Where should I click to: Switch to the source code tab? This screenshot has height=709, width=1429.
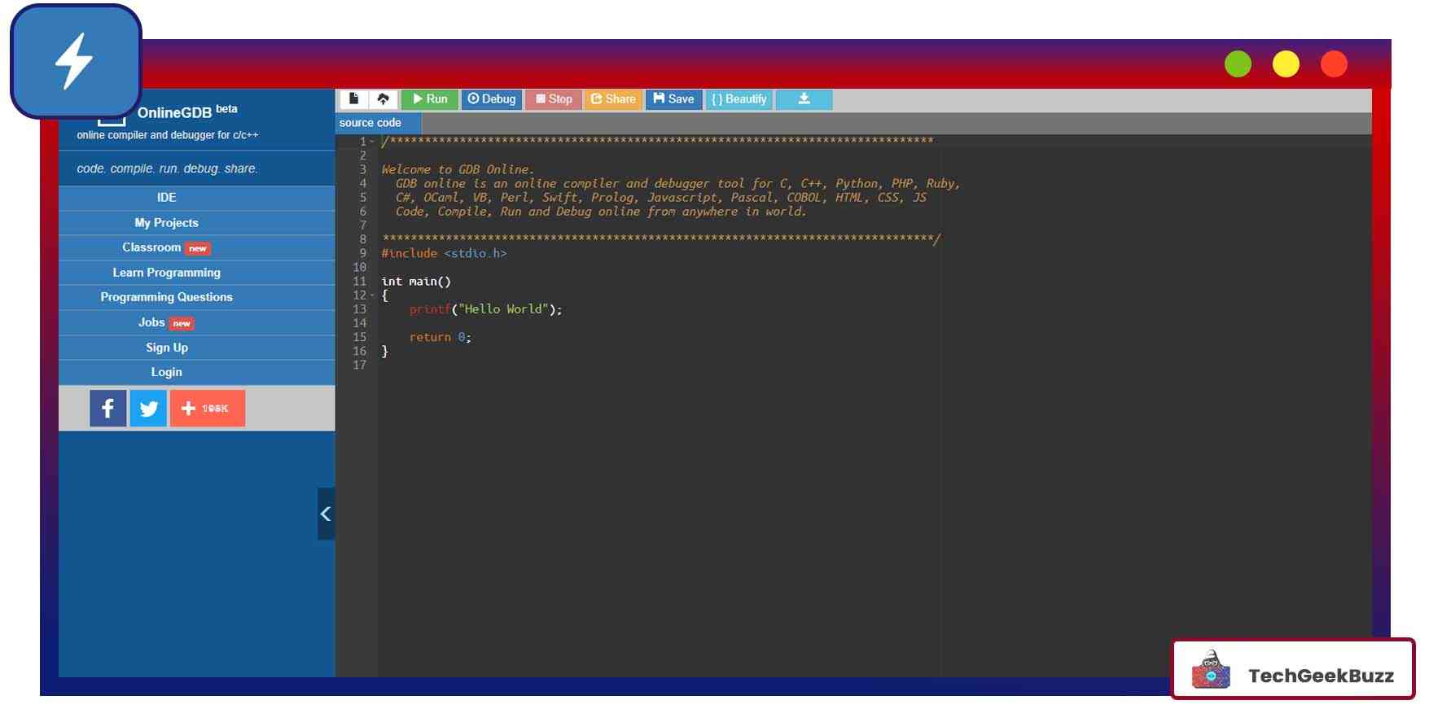click(370, 123)
